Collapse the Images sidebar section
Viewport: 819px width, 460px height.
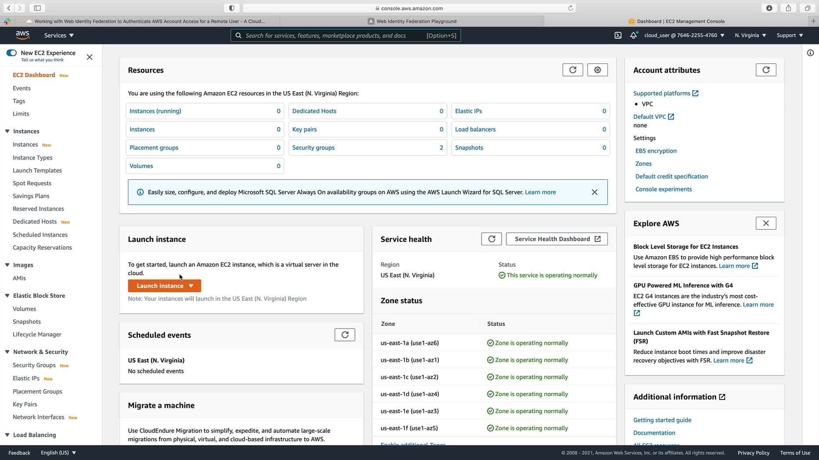click(x=7, y=265)
